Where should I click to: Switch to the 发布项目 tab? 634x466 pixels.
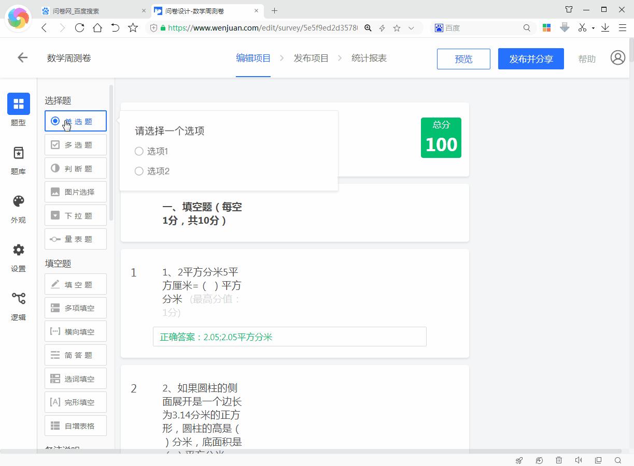coord(311,58)
